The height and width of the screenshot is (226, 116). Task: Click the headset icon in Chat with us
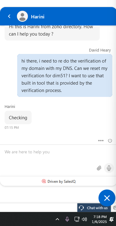(82, 208)
